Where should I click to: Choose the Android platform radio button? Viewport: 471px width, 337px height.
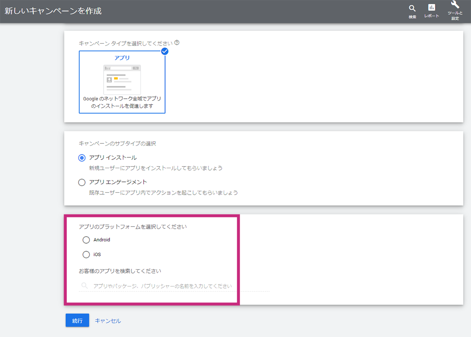[86, 240]
